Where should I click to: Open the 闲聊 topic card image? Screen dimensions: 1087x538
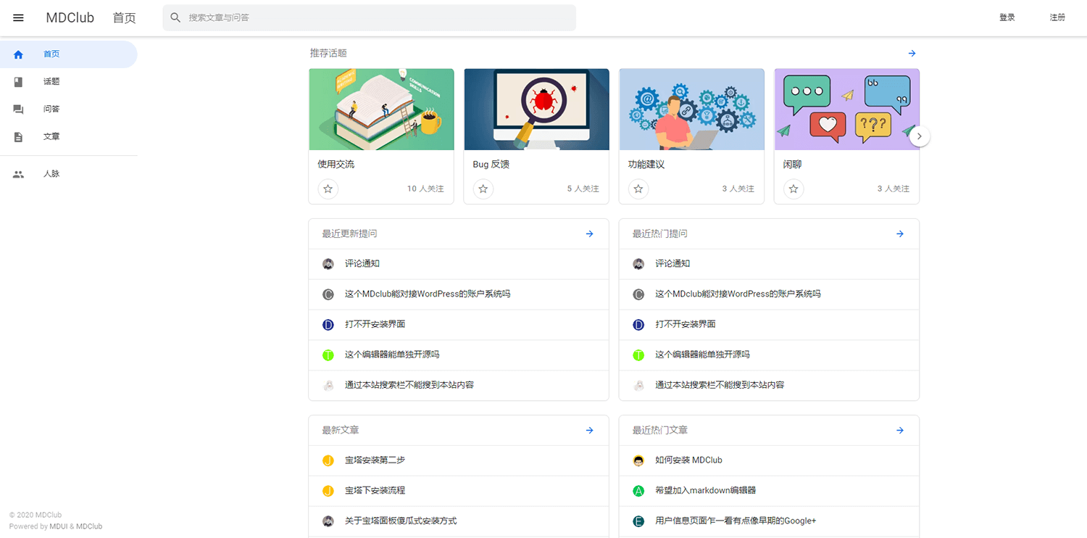click(x=846, y=109)
